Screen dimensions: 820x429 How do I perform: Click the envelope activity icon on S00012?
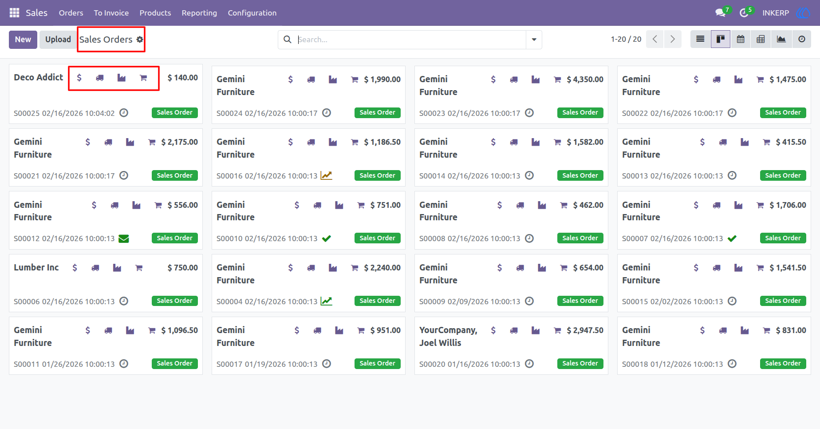pyautogui.click(x=124, y=238)
